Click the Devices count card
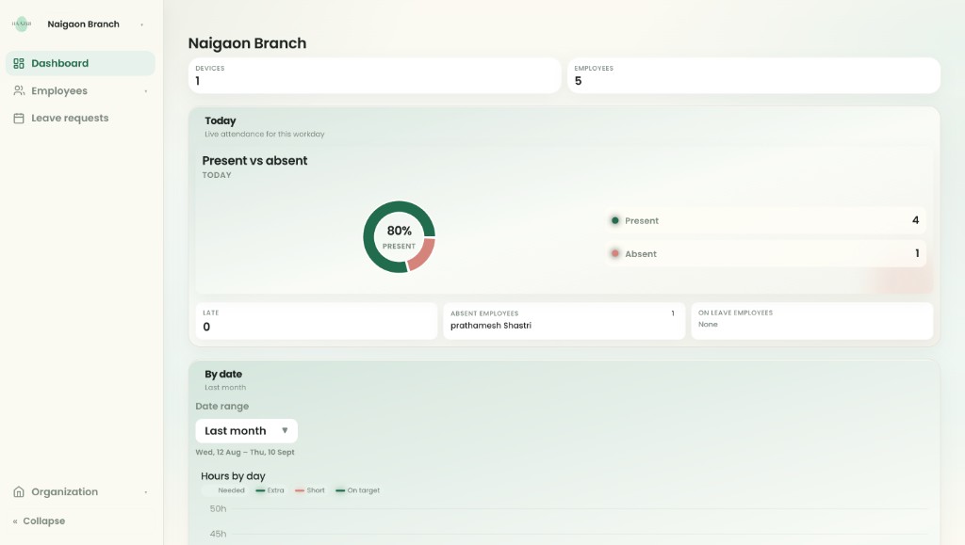This screenshot has width=965, height=545. (374, 75)
